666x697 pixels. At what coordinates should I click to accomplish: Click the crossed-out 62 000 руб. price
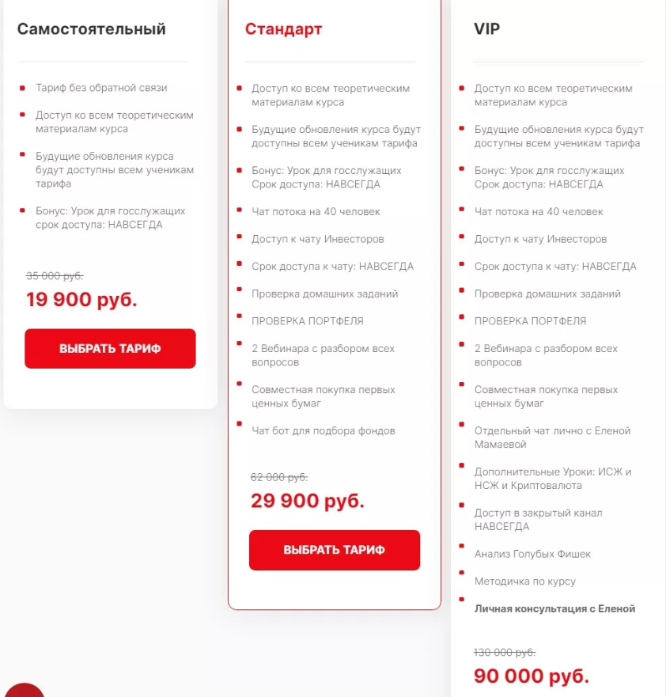(x=278, y=477)
